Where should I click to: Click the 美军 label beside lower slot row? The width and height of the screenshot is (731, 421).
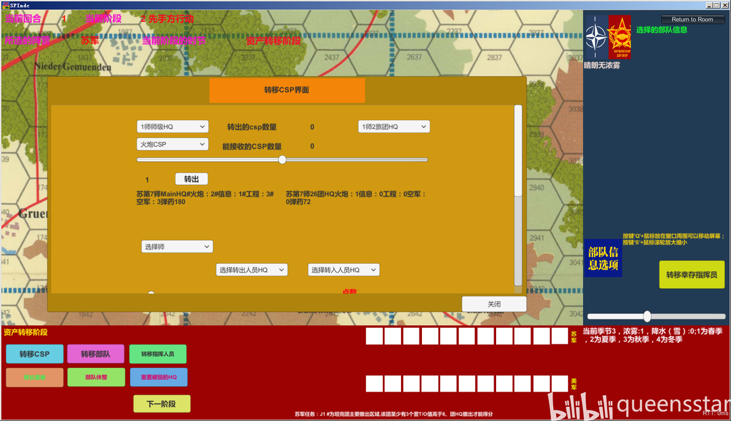coord(573,384)
